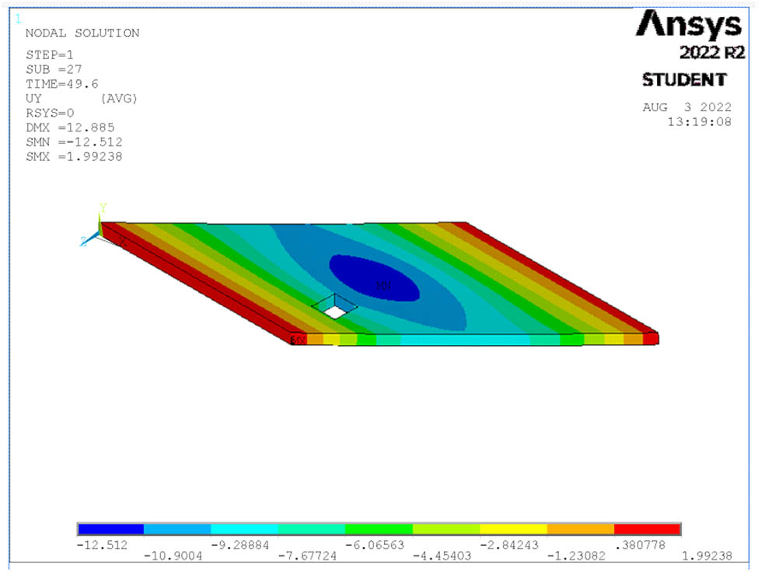Click the SMX =1.99238 value line
The height and width of the screenshot is (572, 758).
pyautogui.click(x=74, y=156)
